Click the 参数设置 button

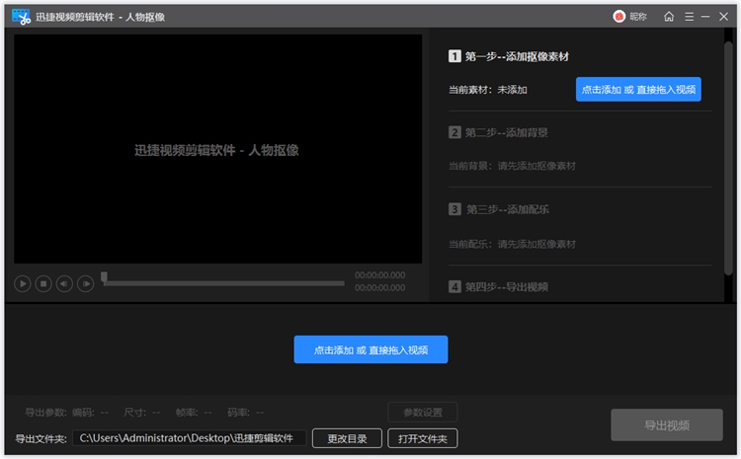coord(423,413)
